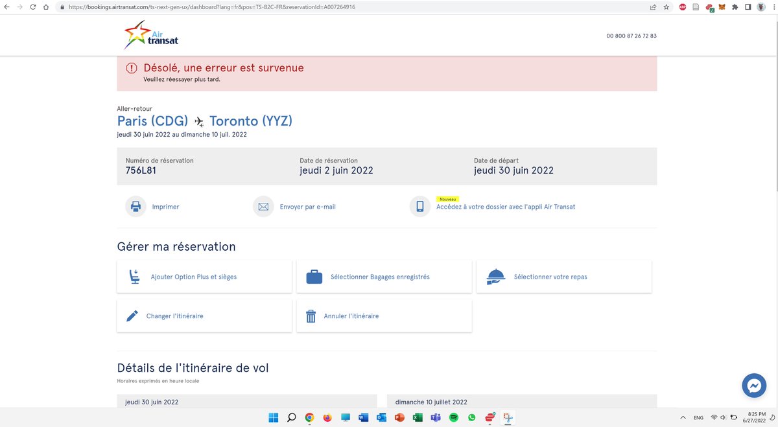
Task: Open Sélectionner votre repas
Action: point(564,277)
